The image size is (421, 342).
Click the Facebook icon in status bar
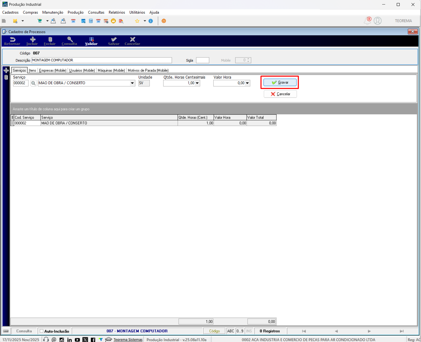93,339
